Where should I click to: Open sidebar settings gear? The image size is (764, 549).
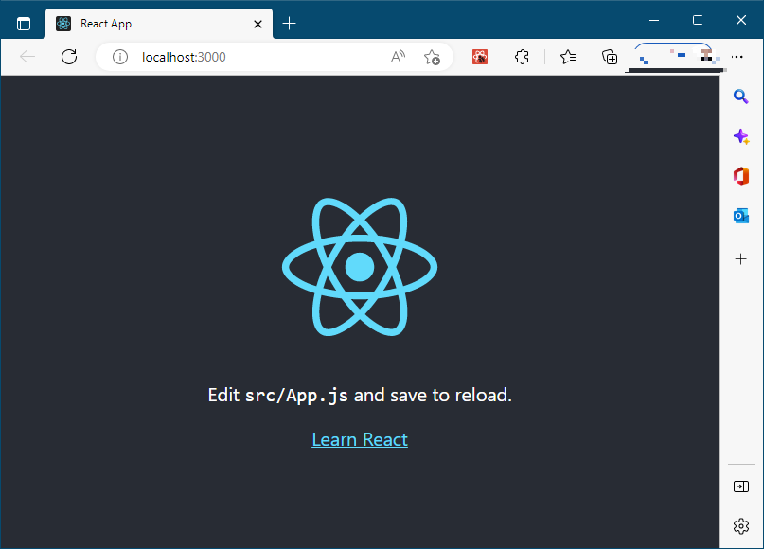pyautogui.click(x=741, y=526)
